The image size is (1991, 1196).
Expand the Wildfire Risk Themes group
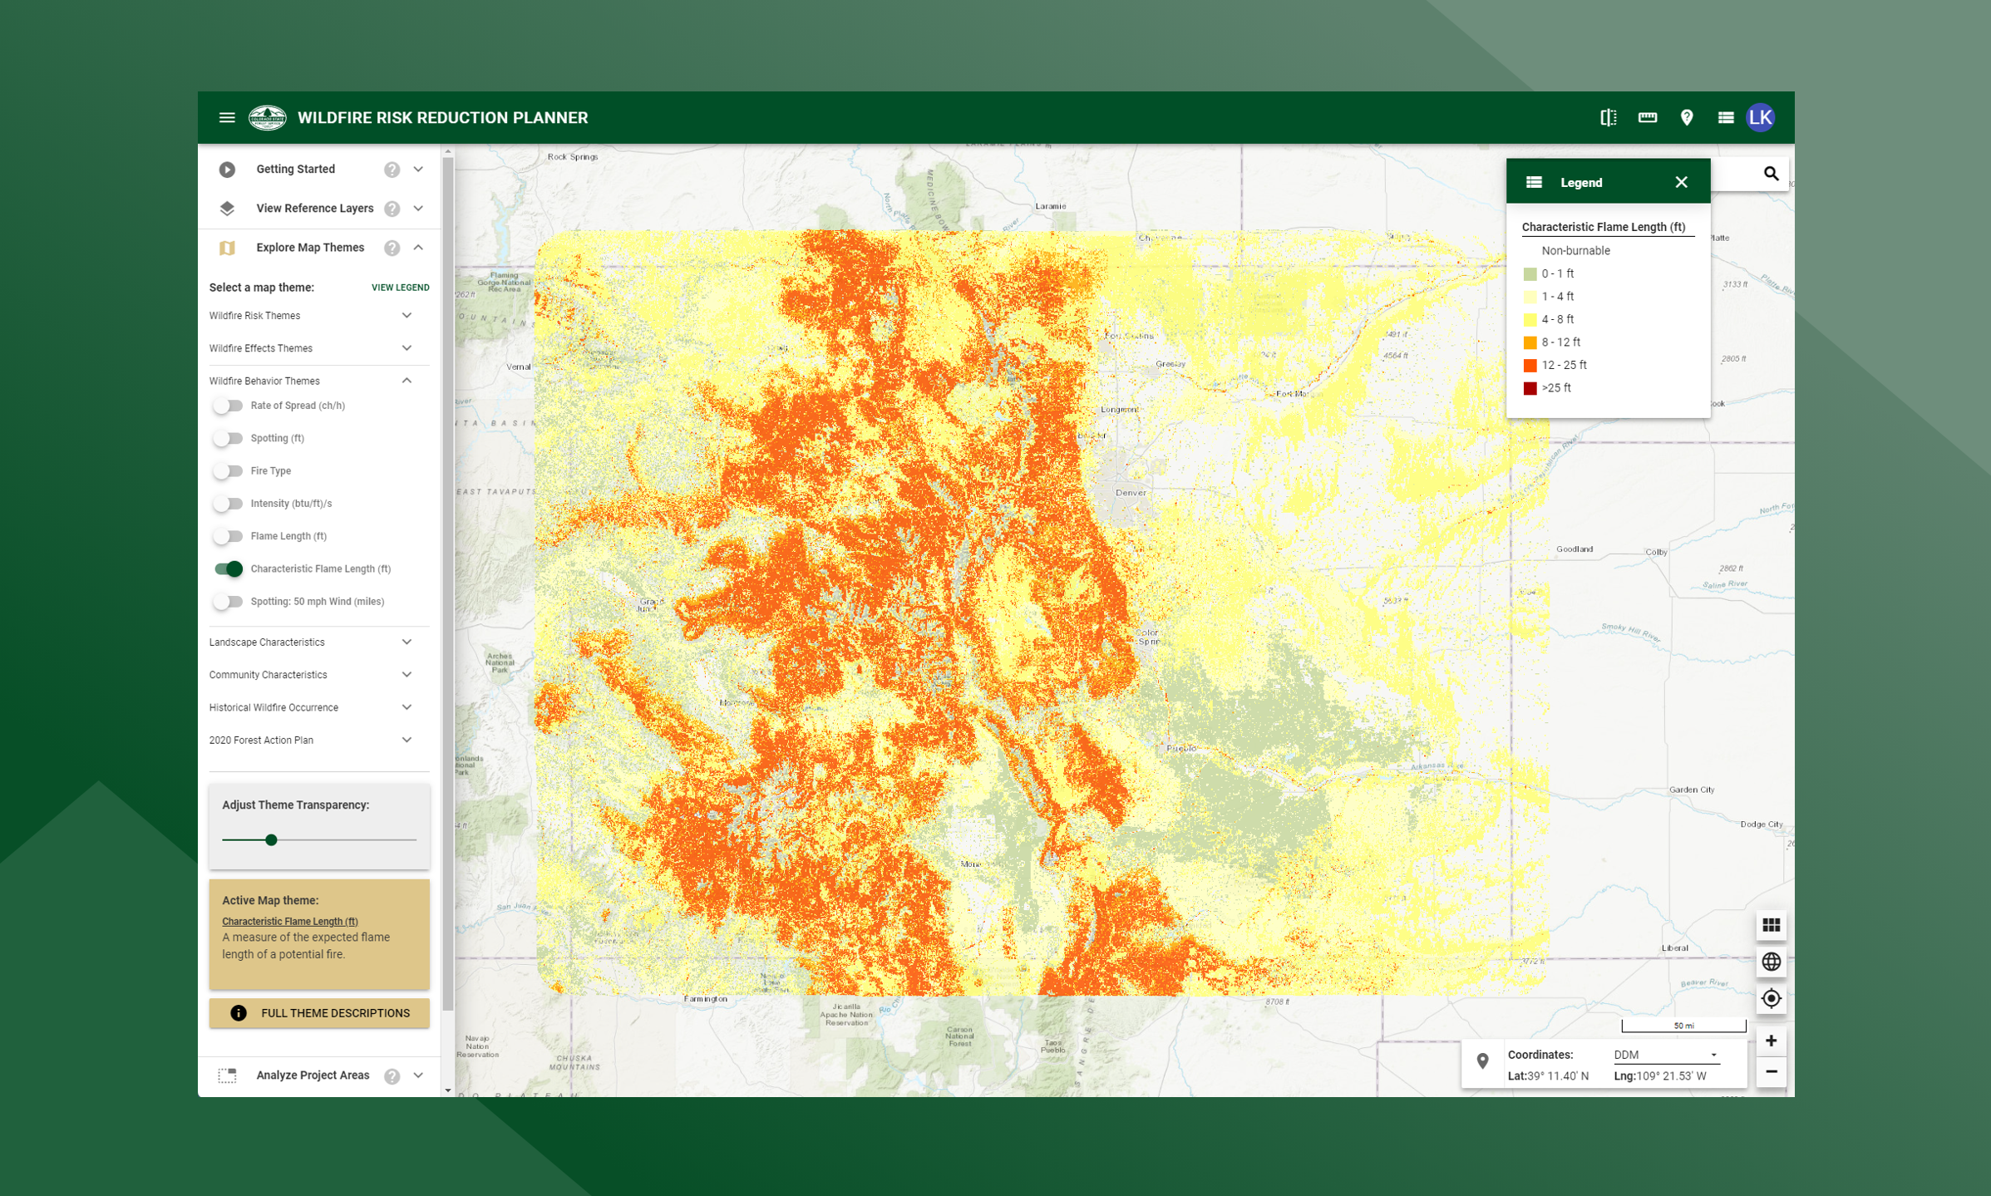tap(407, 316)
